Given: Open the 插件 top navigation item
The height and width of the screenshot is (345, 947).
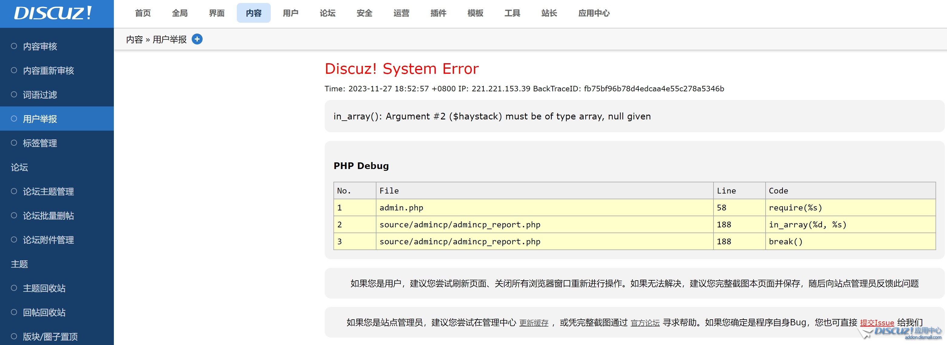Looking at the screenshot, I should 438,13.
